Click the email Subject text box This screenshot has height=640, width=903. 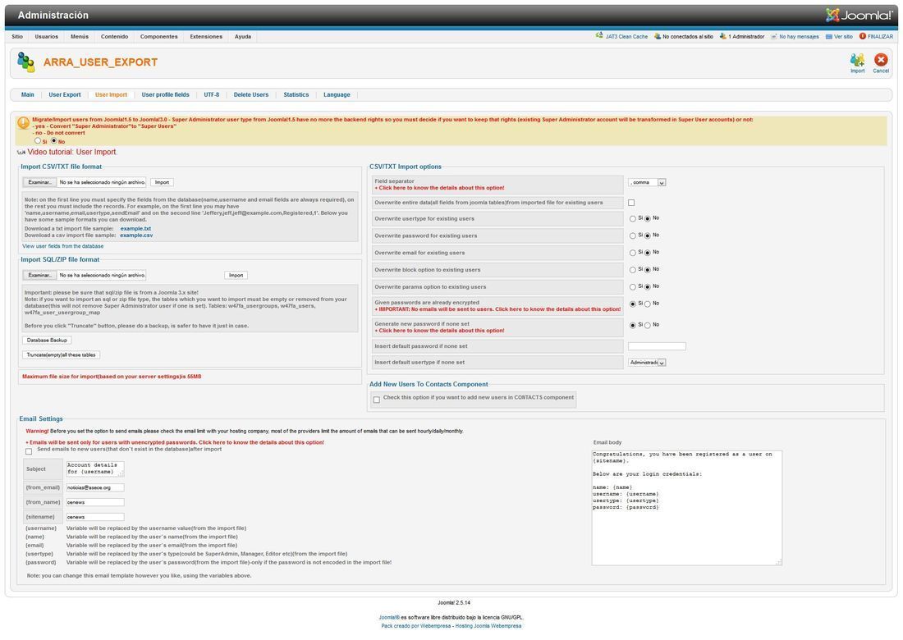[x=95, y=469]
